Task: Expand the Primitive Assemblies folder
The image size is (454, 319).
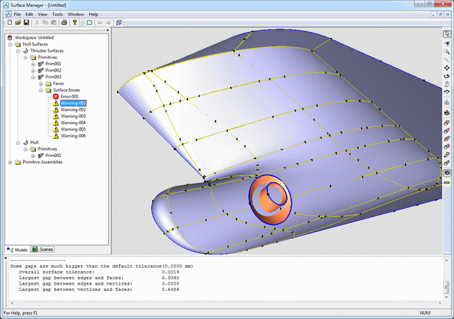Action: pos(10,162)
